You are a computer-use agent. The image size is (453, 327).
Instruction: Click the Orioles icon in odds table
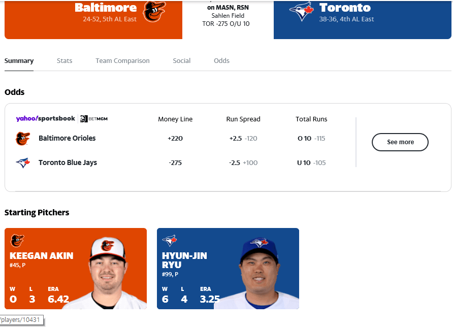pyautogui.click(x=23, y=139)
